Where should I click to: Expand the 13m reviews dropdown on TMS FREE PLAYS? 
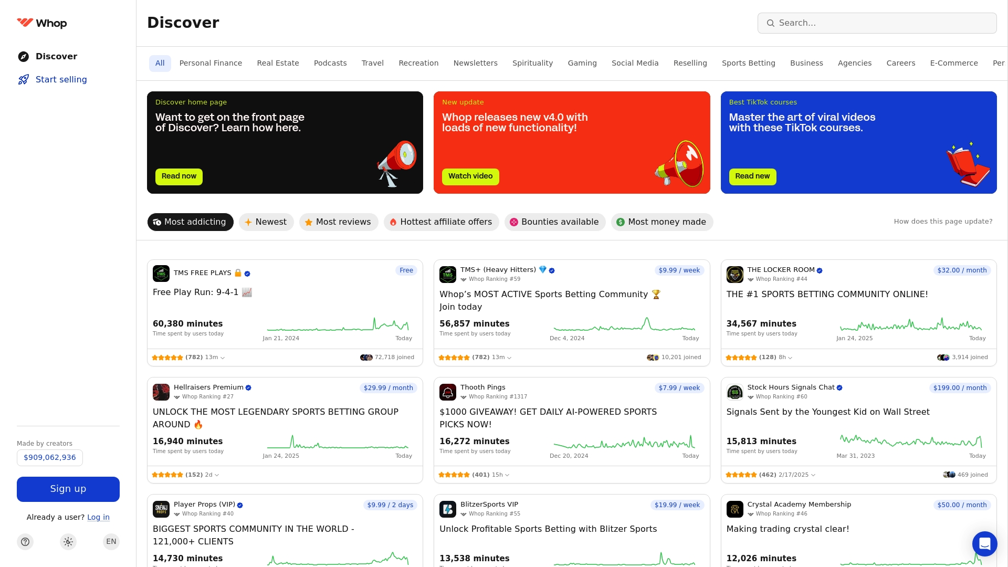click(222, 358)
